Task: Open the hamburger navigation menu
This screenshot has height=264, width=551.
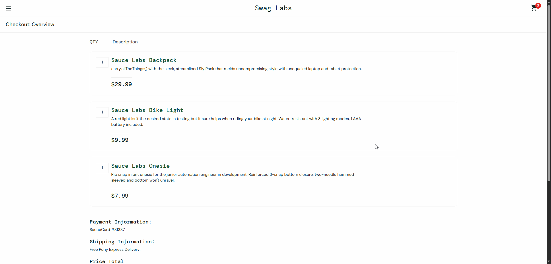Action: tap(9, 8)
